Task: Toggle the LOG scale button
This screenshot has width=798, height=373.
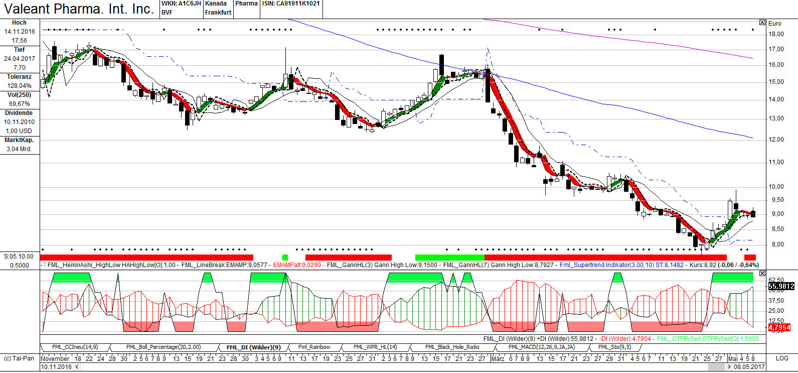Action: [782, 358]
